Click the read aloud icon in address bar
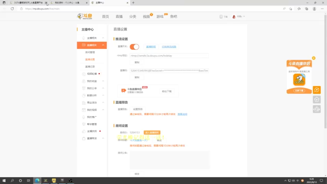The image size is (327, 184). point(284,9)
